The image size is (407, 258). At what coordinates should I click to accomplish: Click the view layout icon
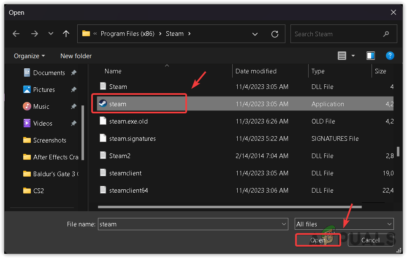pos(342,56)
